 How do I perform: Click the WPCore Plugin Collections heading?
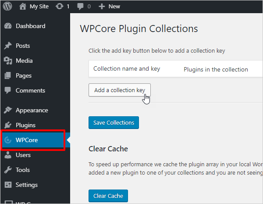[x=139, y=29]
